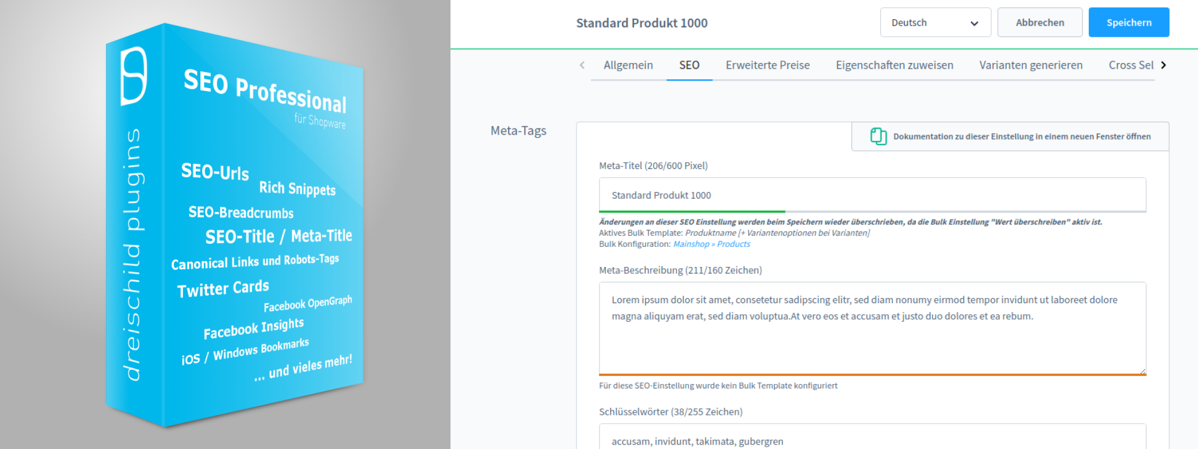1198x449 pixels.
Task: Focus the Meta-Beschreibung text area
Action: (872, 328)
